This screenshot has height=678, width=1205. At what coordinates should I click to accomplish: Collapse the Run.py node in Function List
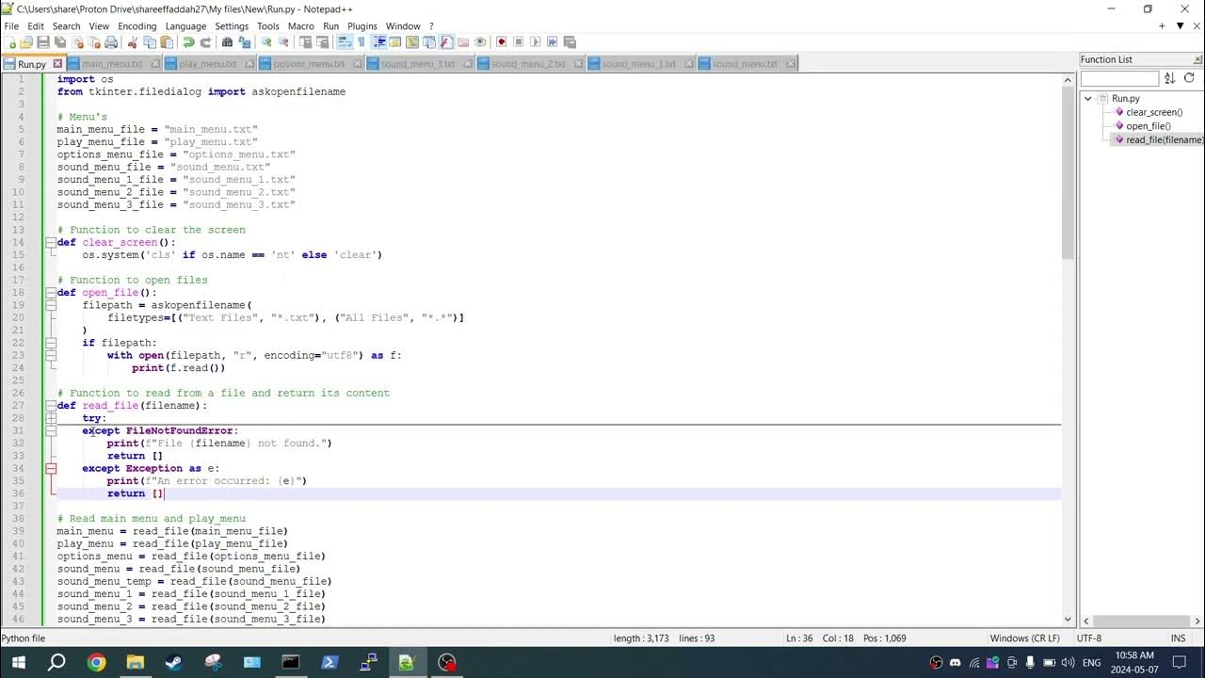pos(1088,98)
